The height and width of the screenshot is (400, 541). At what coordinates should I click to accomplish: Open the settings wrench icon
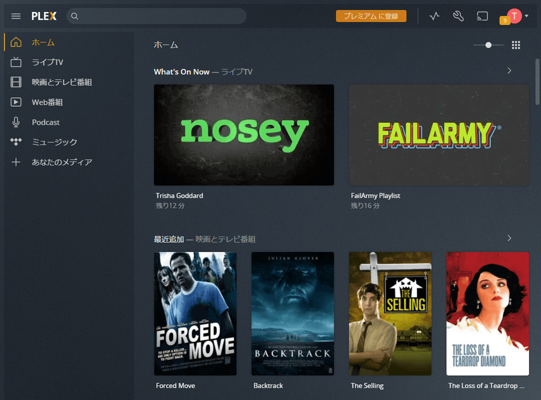point(458,16)
